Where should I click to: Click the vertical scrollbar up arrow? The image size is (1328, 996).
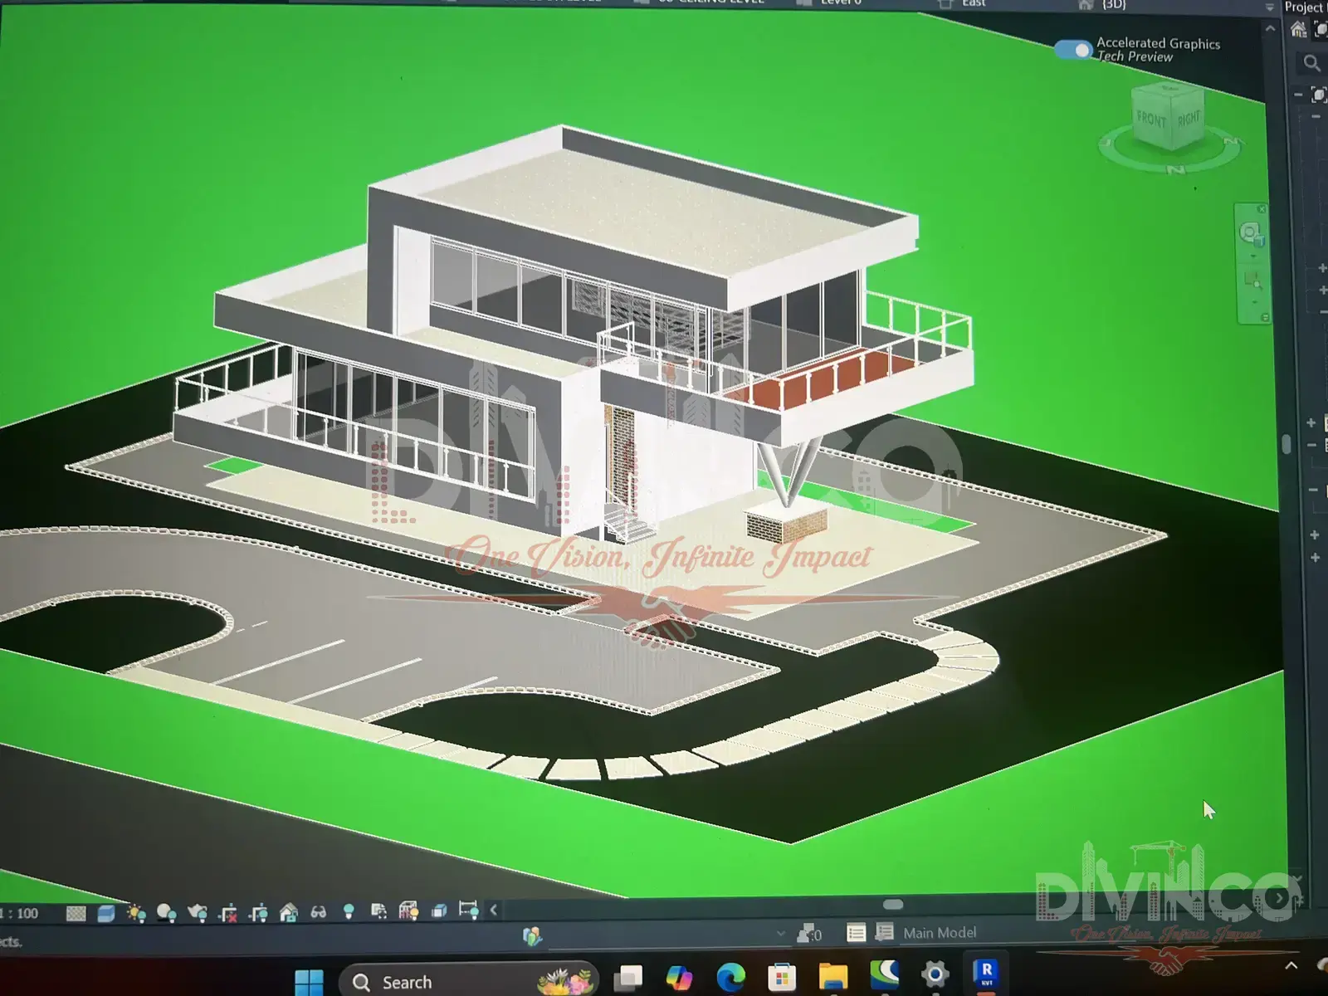[1270, 28]
